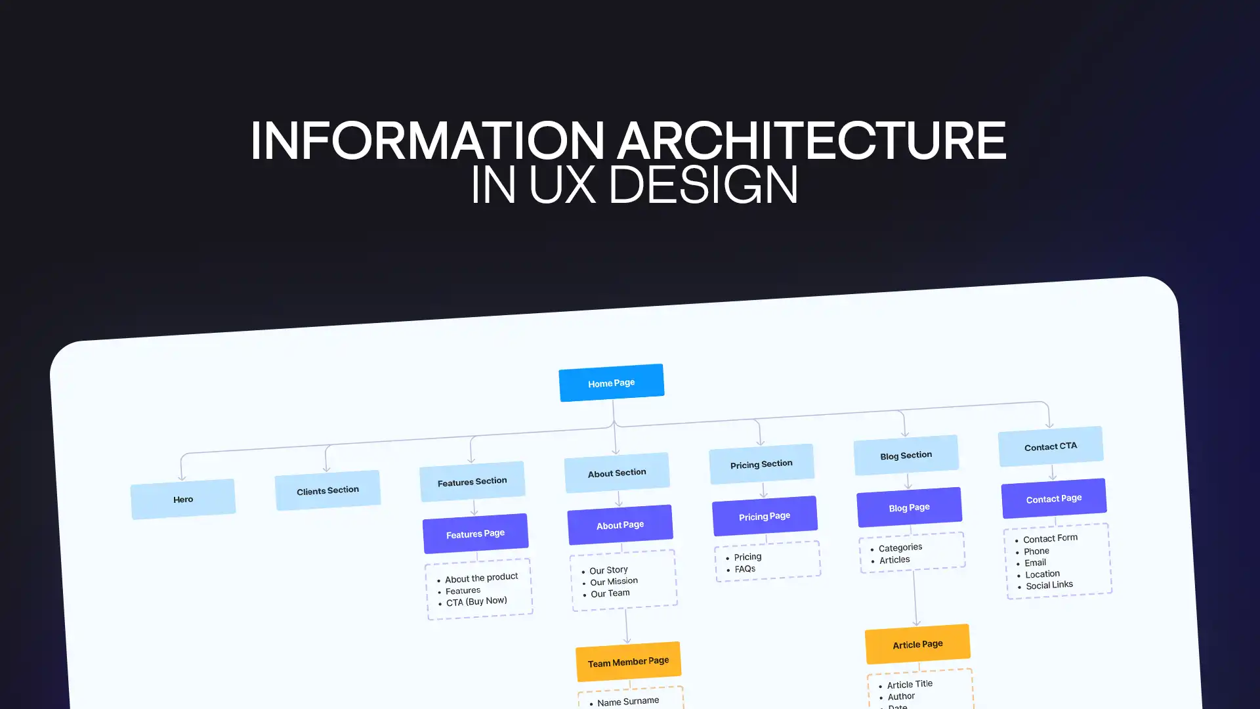
Task: Click the 'Social Links' item
Action: pos(1049,585)
